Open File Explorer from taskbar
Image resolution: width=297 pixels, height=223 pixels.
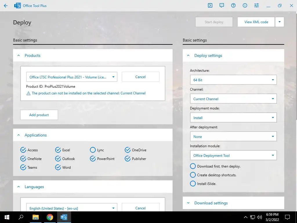pos(35,217)
